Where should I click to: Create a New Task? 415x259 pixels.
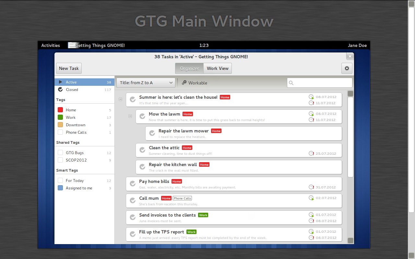tap(69, 68)
